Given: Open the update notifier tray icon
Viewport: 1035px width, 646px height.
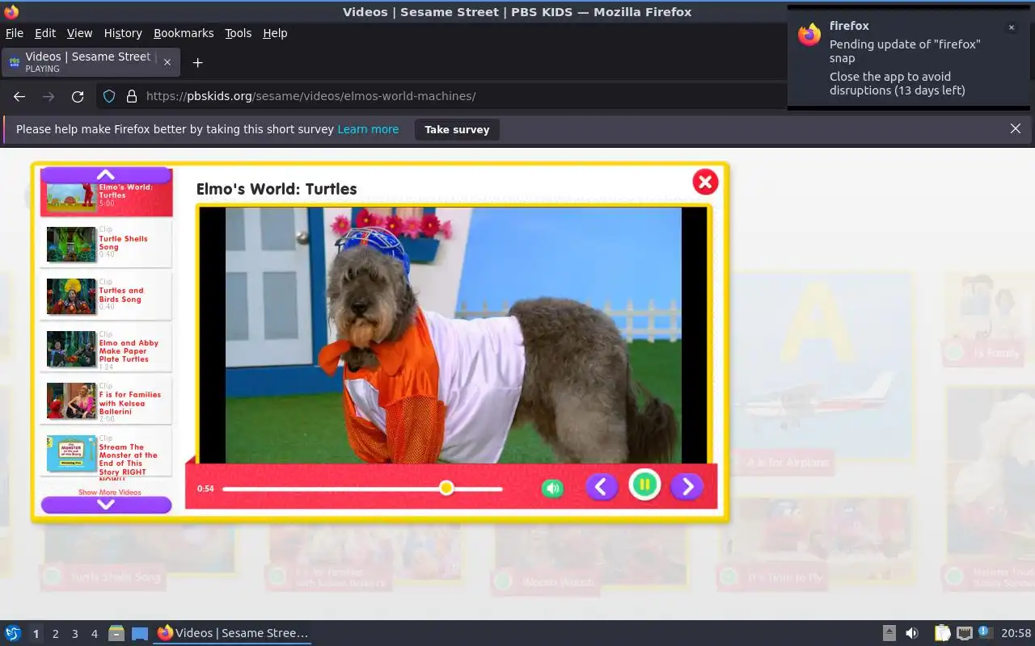Looking at the screenshot, I should point(985,632).
